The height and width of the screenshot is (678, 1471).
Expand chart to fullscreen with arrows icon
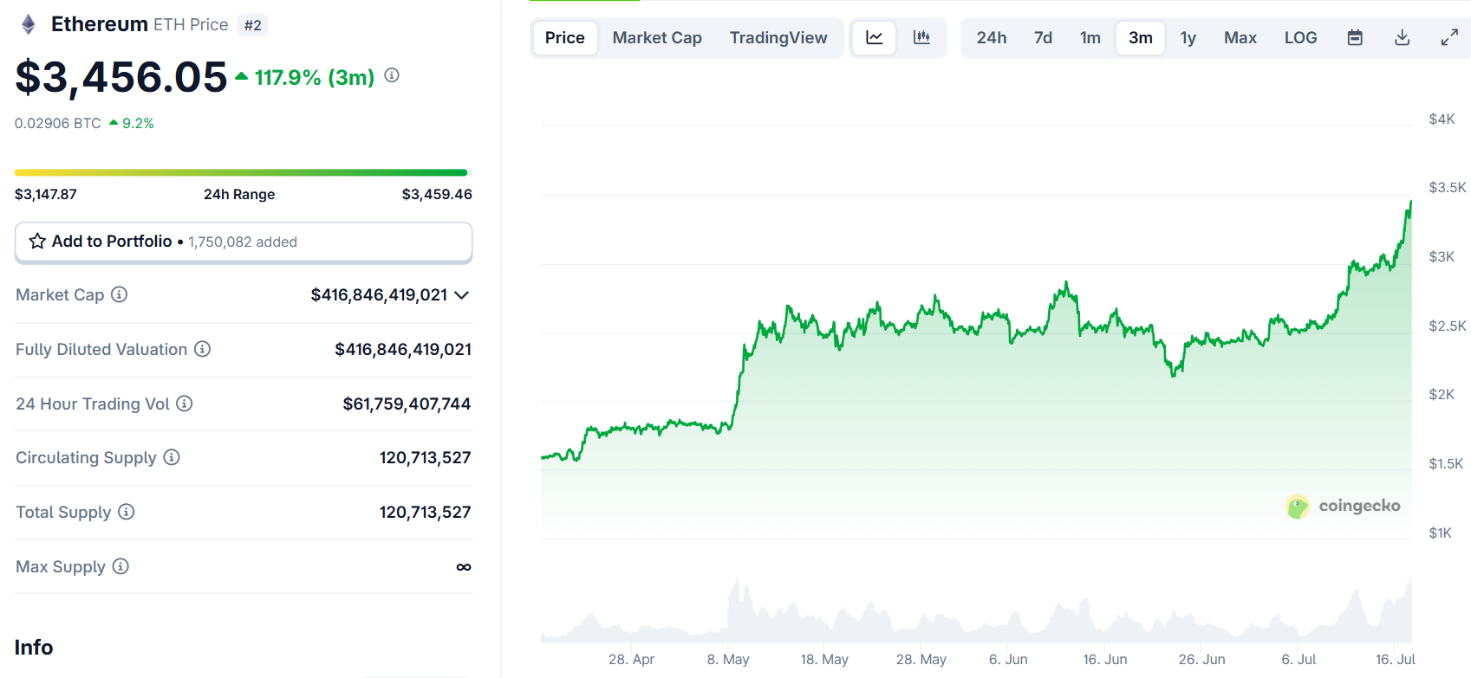[x=1449, y=37]
